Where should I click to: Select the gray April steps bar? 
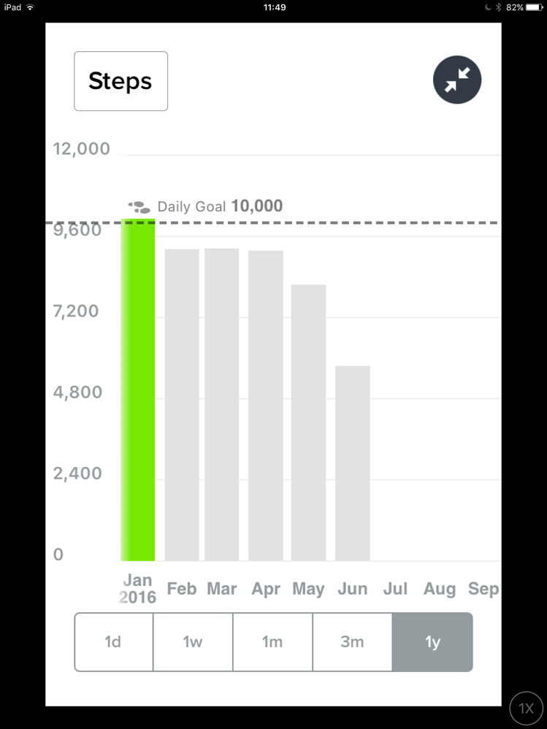pyautogui.click(x=266, y=406)
